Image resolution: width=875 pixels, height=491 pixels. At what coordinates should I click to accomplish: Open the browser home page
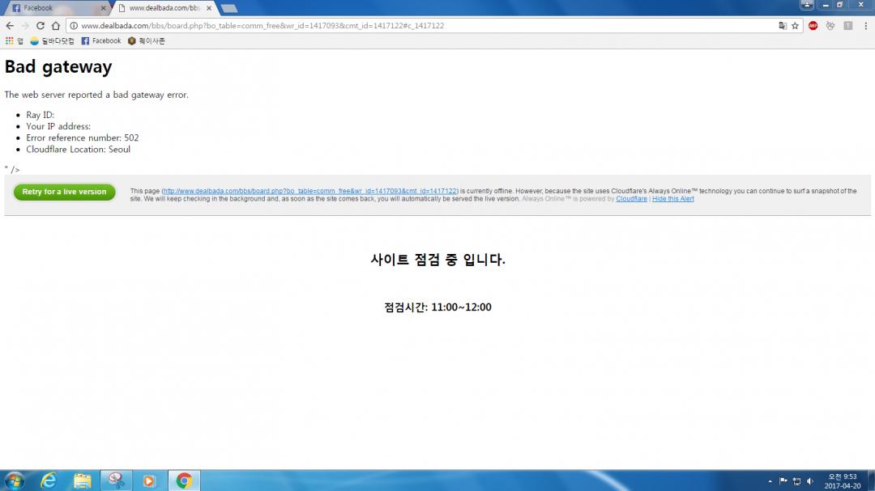click(x=56, y=26)
